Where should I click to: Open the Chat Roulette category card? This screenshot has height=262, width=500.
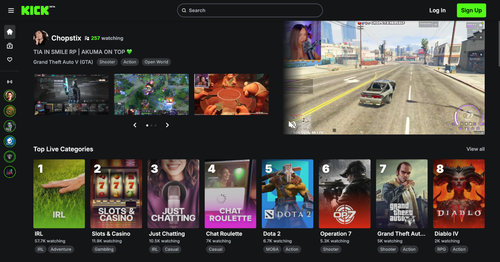pyautogui.click(x=230, y=194)
